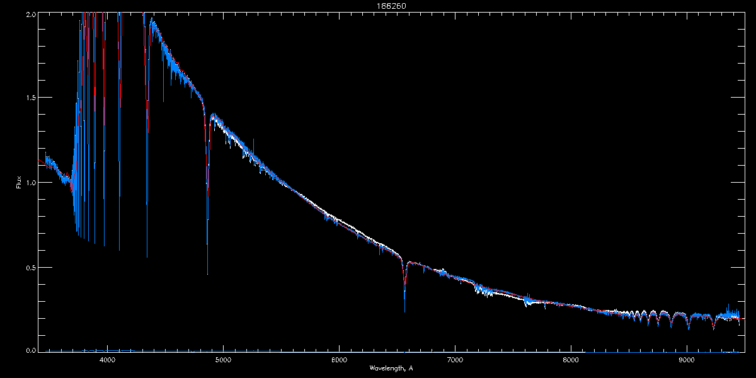The height and width of the screenshot is (378, 756).
Task: Select the 6000 x-axis tick label
Action: [x=339, y=360]
